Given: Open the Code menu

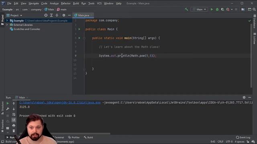Looking at the screenshot, I should tap(44, 4).
